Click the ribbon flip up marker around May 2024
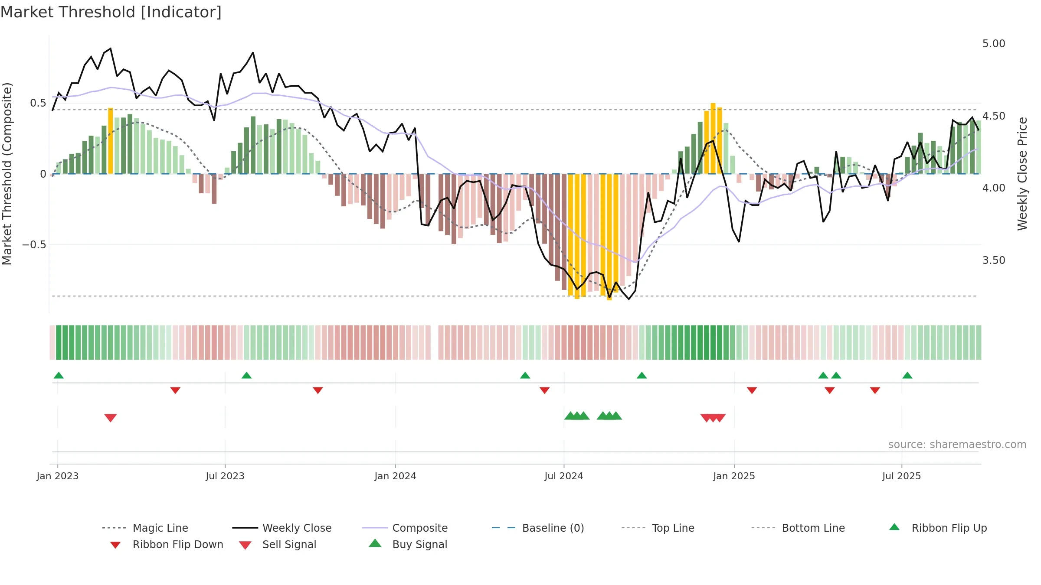1041x585 pixels. [x=525, y=375]
